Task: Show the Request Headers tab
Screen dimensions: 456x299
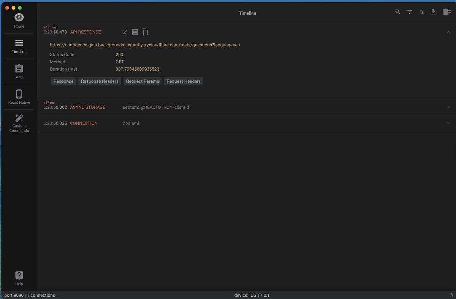Action: click(184, 81)
